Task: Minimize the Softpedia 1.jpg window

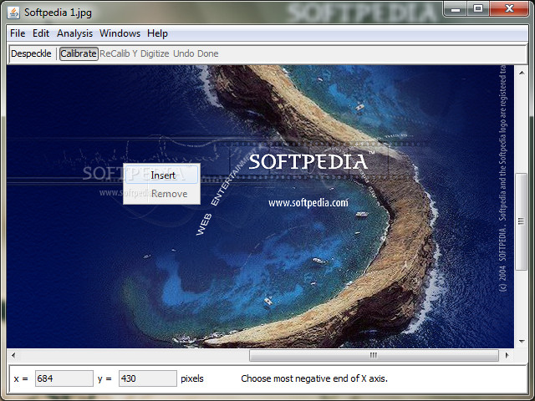Action: 456,9
